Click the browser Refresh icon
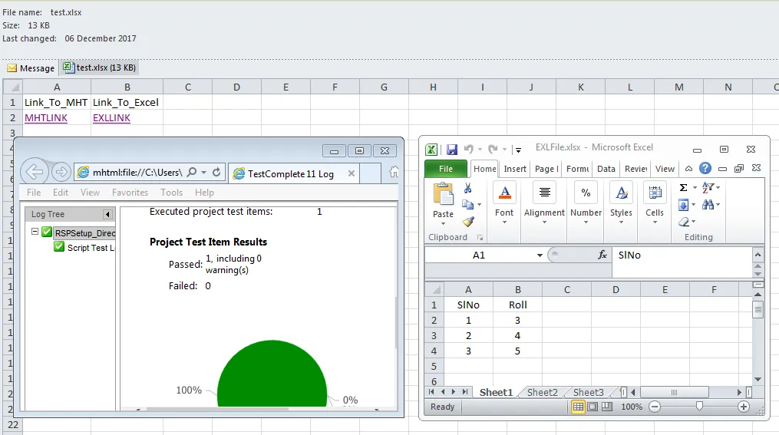Image resolution: width=779 pixels, height=435 pixels. pyautogui.click(x=216, y=173)
